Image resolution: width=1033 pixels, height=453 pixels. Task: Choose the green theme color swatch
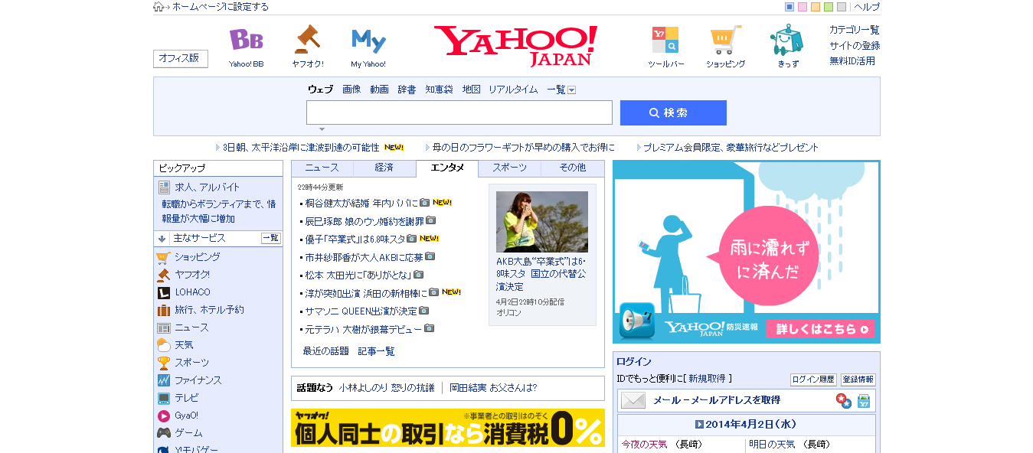tap(829, 7)
